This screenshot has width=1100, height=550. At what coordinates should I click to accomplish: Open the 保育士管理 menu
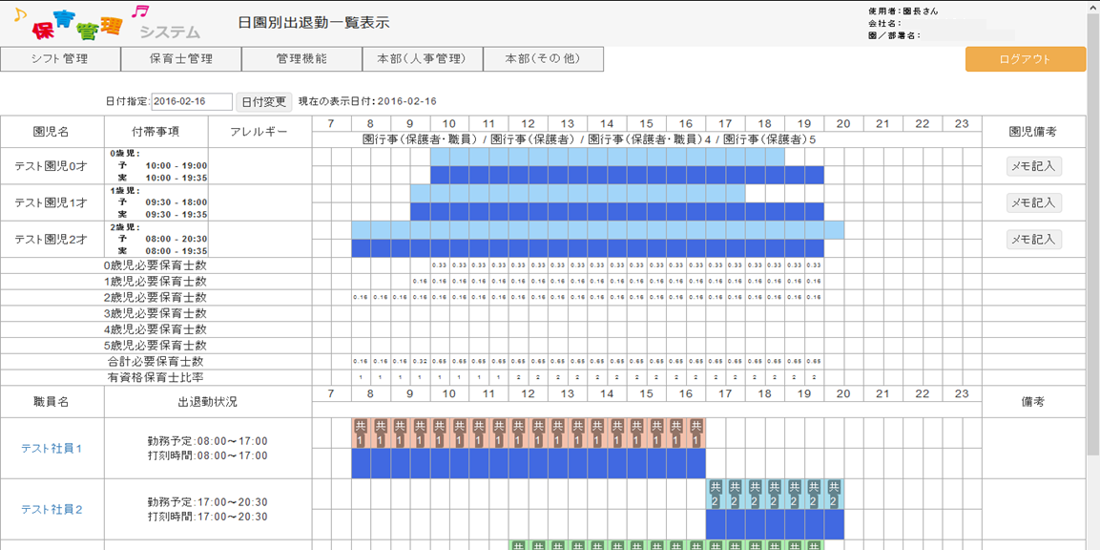pyautogui.click(x=181, y=59)
